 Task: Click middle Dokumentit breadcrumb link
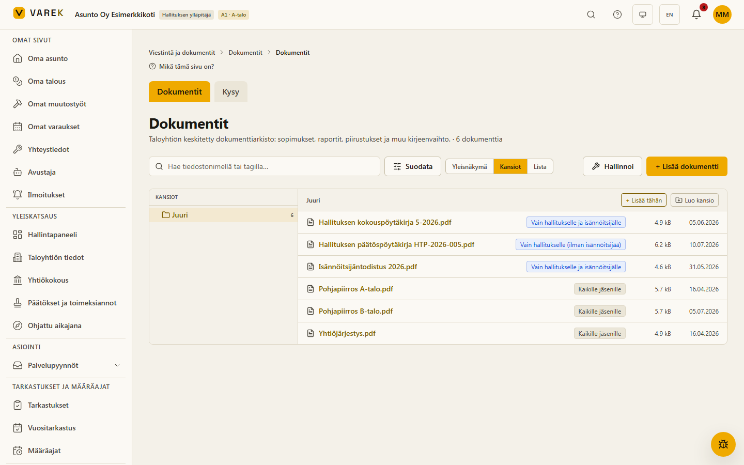tap(245, 53)
